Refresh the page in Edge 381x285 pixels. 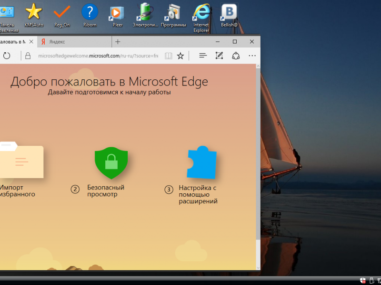[x=7, y=56]
